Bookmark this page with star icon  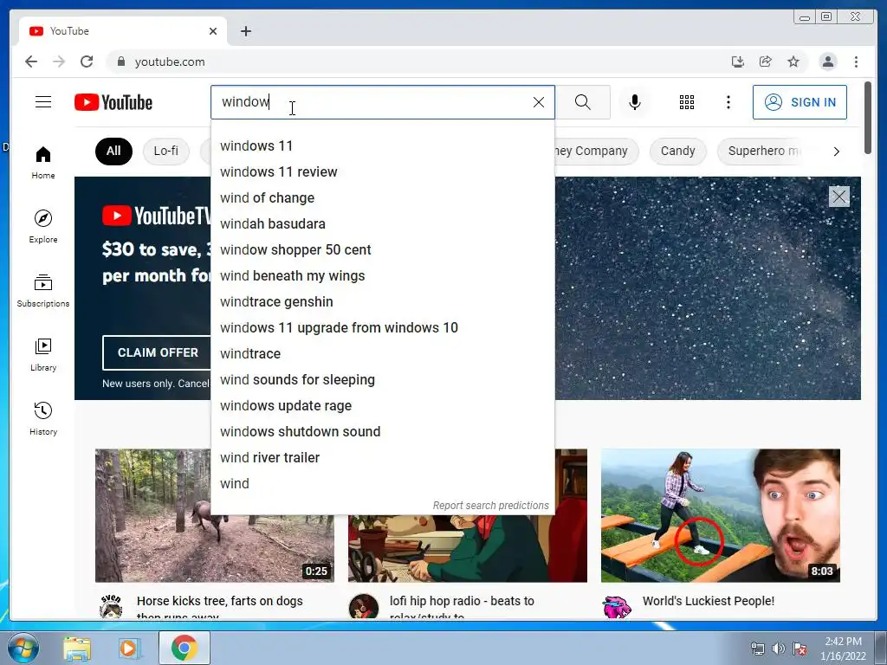(x=793, y=61)
